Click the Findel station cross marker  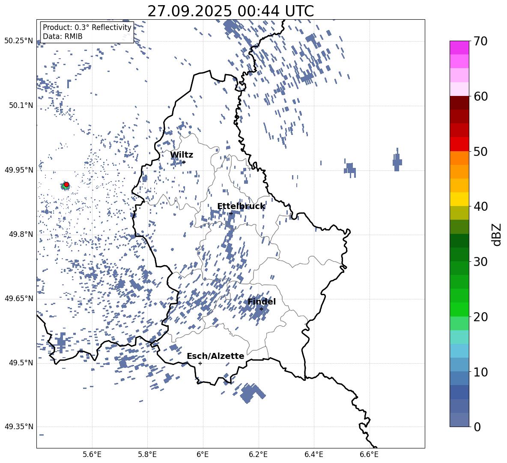tap(261, 309)
